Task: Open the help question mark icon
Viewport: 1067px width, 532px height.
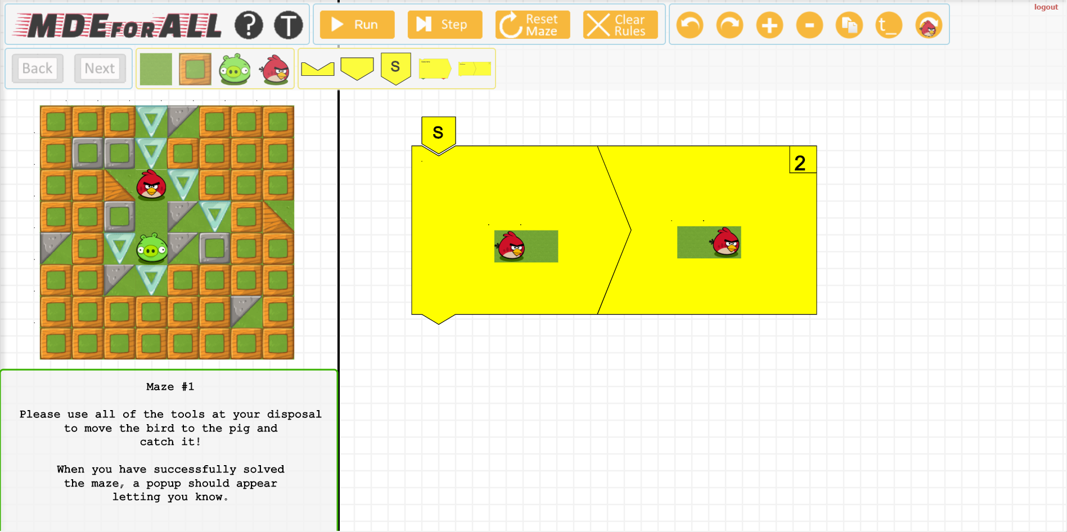Action: coord(249,25)
